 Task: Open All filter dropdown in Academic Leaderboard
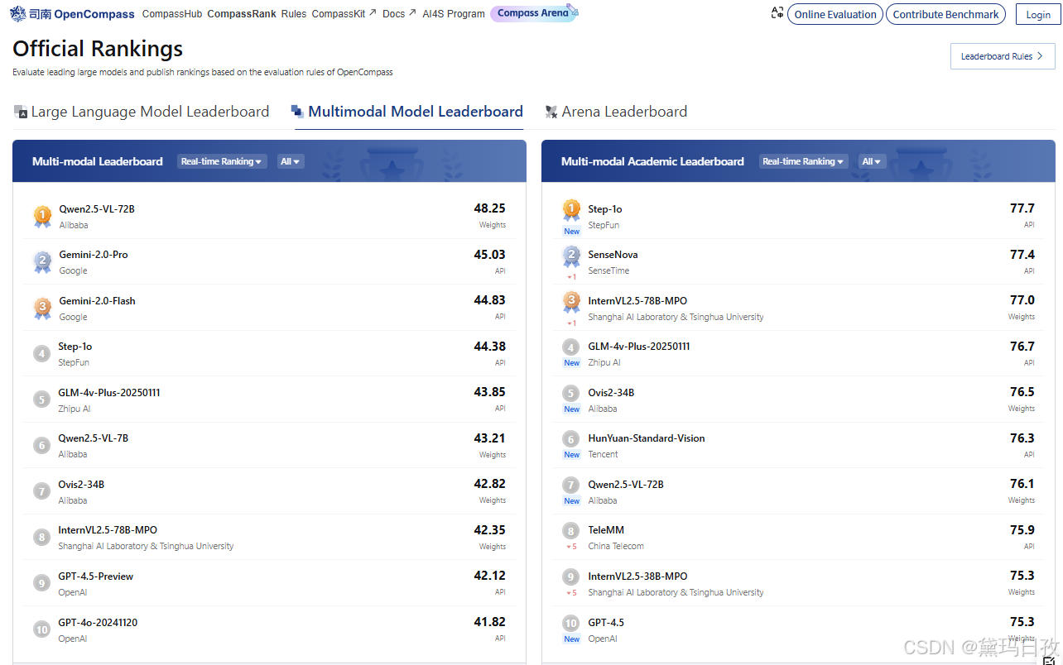(872, 161)
